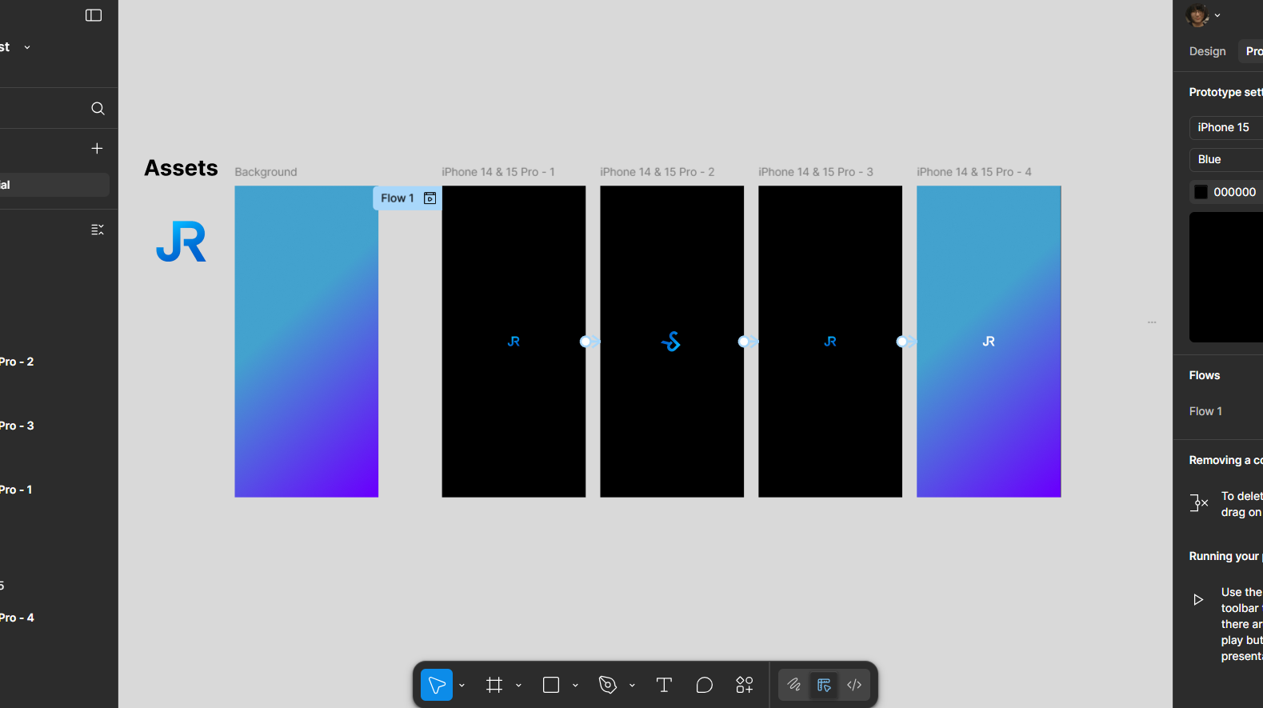Select the Frame tool
Viewport: 1263px width, 708px height.
(x=494, y=685)
